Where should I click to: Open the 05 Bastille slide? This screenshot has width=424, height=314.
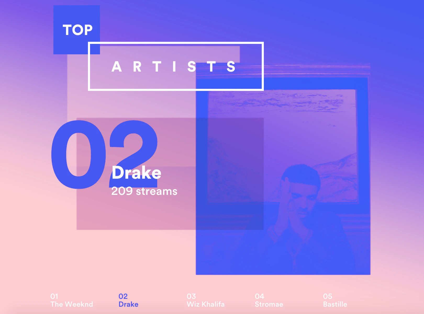(x=335, y=300)
